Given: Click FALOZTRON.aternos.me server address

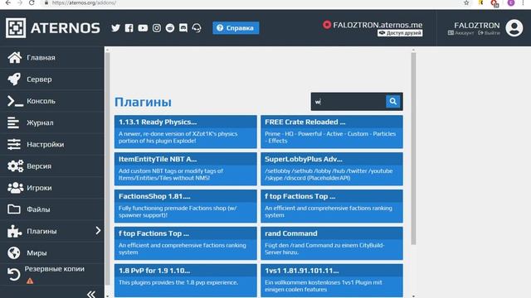Looking at the screenshot, I should 378,25.
